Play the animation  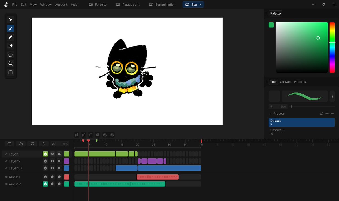44,144
